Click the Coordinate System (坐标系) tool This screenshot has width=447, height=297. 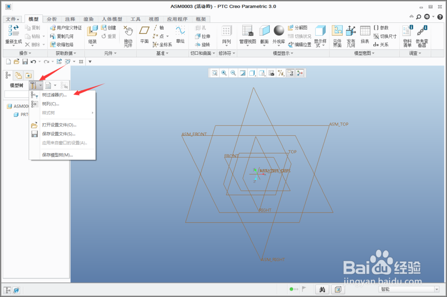tap(162, 44)
